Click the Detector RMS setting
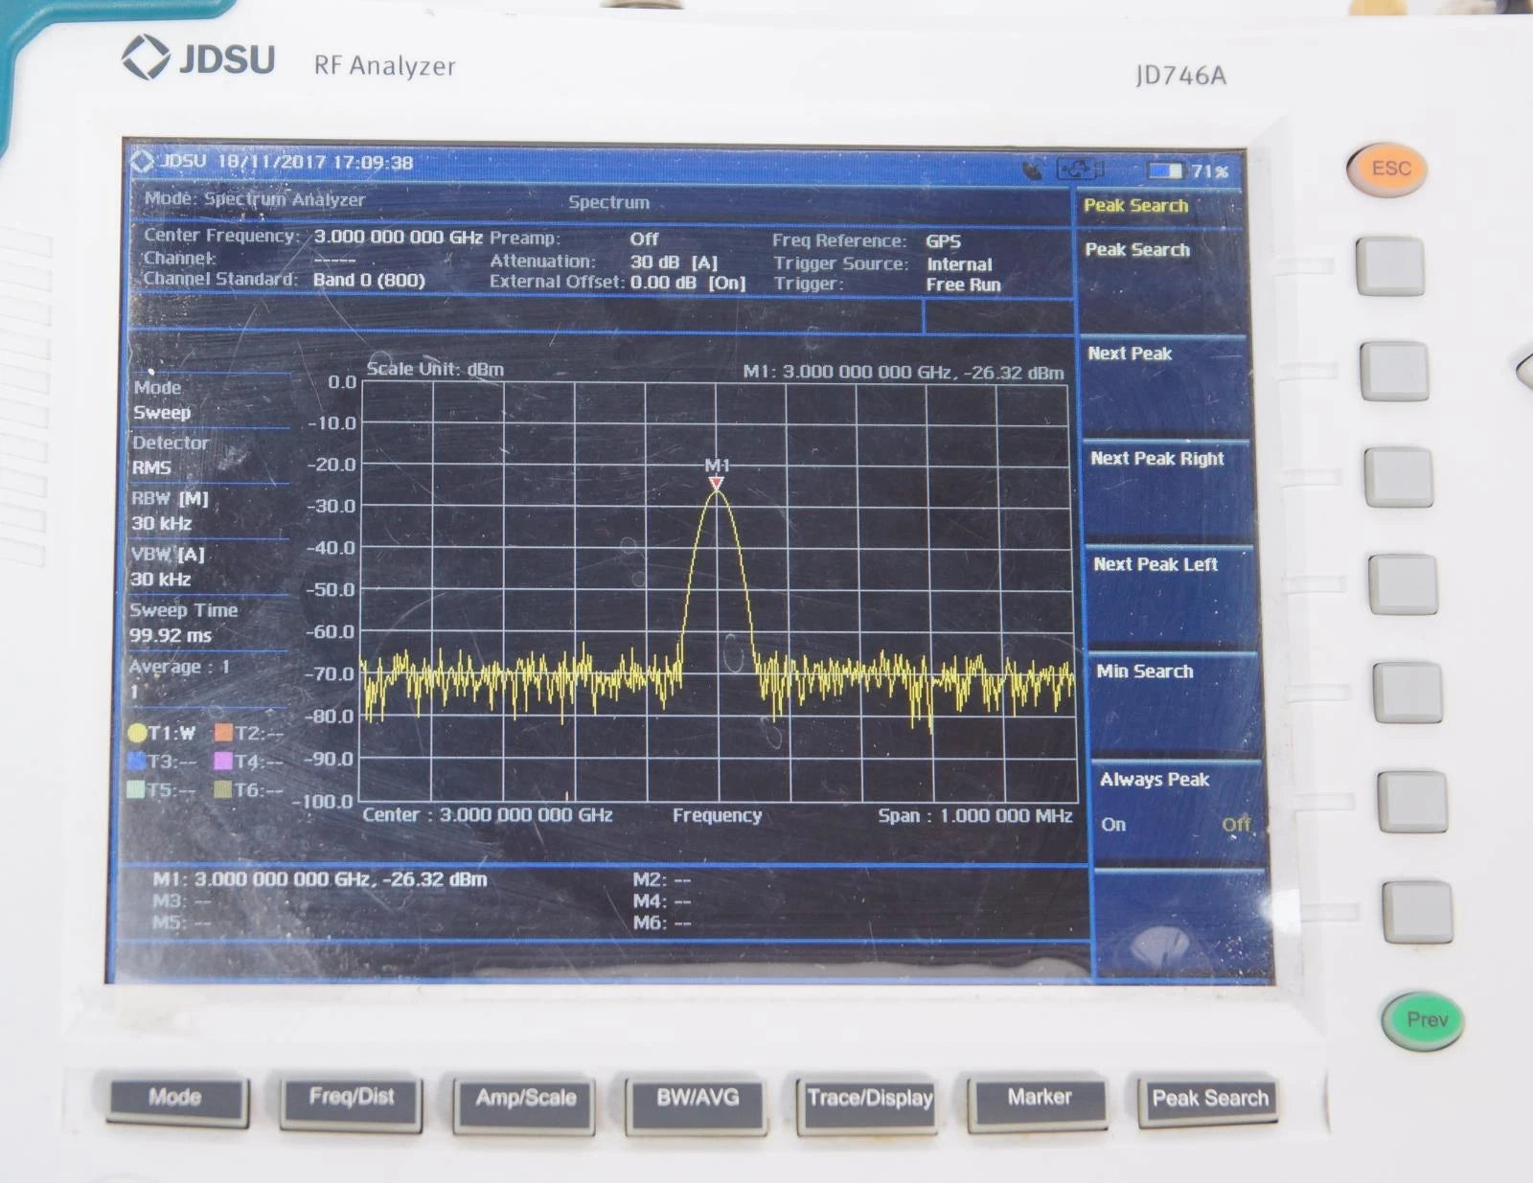Screen dimensions: 1533x1183 point(209,455)
